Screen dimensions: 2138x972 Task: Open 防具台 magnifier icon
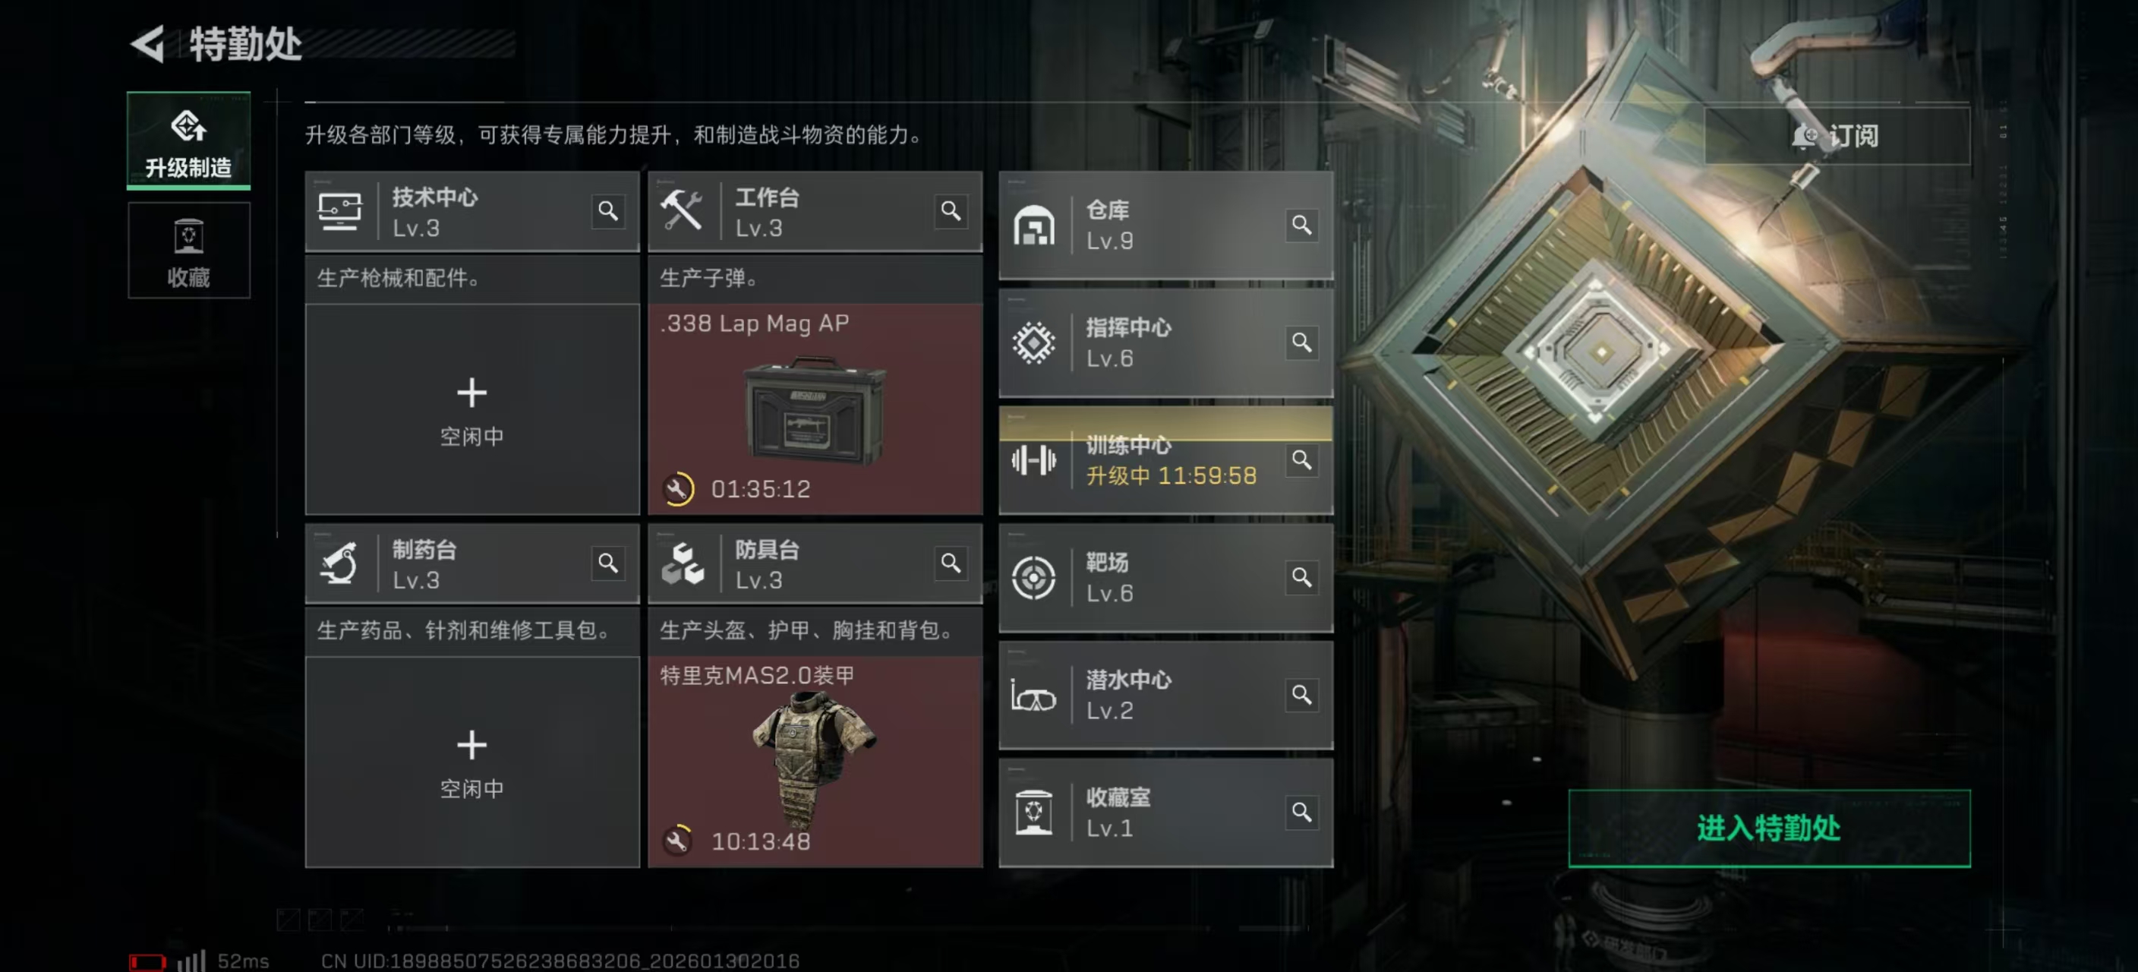click(951, 563)
